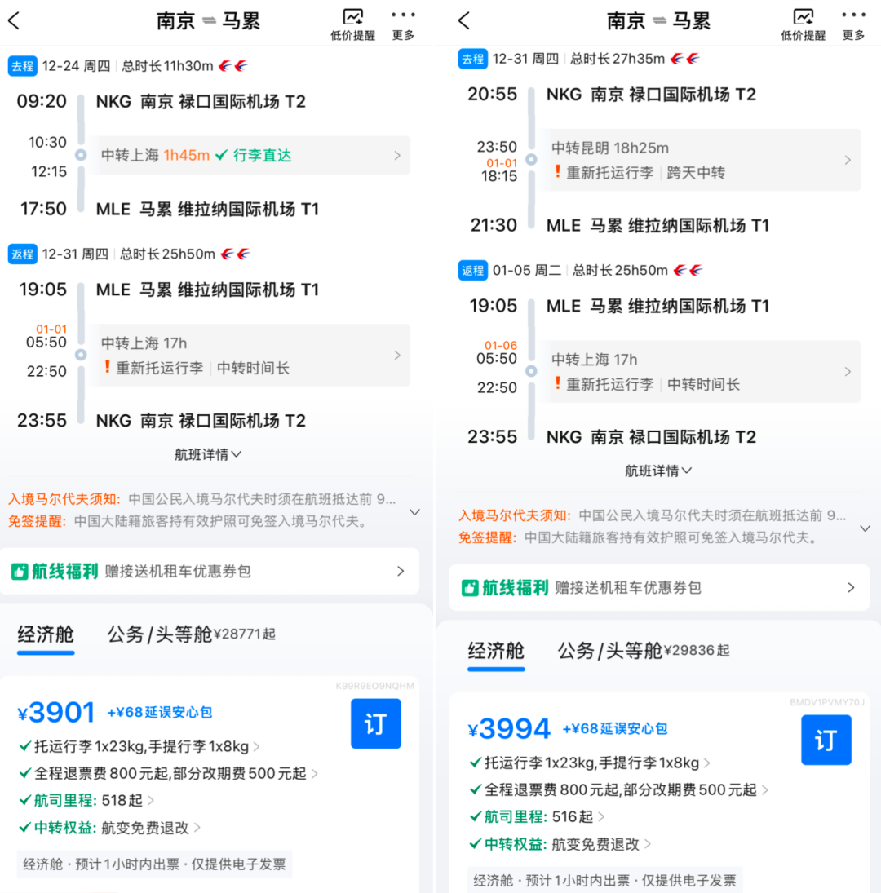Tap 航线福利 gift icon in left panel
Viewport: 881px width, 893px height.
point(20,571)
